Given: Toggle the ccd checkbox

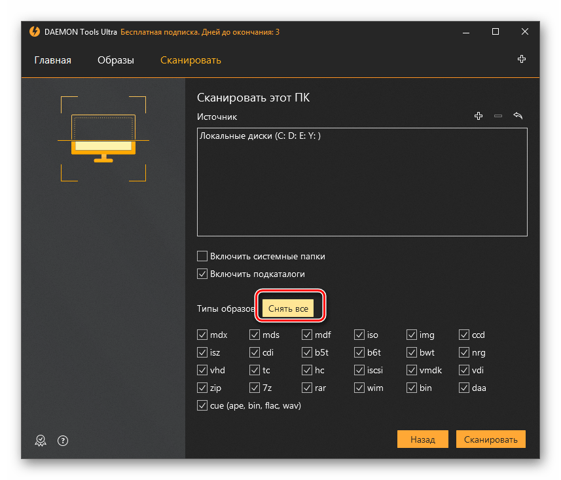Looking at the screenshot, I should (x=464, y=335).
